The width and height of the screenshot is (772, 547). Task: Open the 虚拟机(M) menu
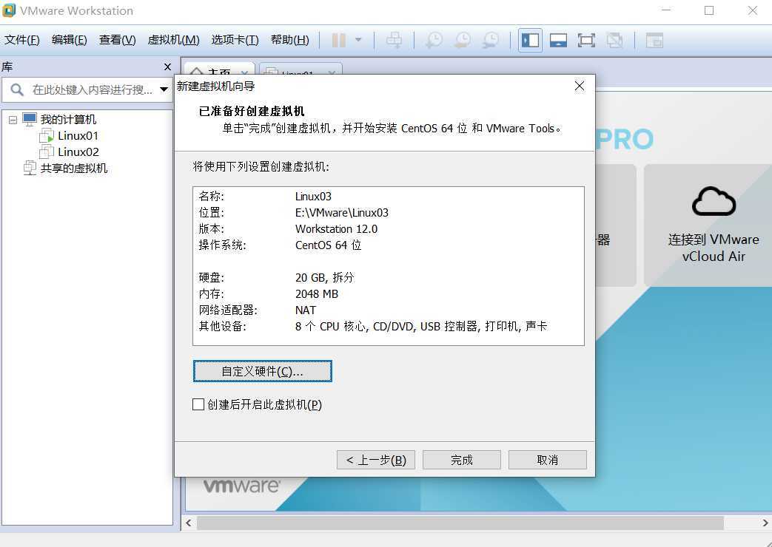pyautogui.click(x=173, y=40)
